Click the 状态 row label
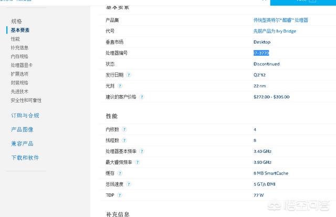Image resolution: width=336 pixels, height=217 pixels. pos(110,64)
